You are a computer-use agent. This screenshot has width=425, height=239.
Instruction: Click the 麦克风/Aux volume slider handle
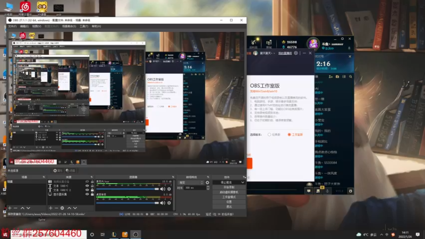[x=157, y=189]
